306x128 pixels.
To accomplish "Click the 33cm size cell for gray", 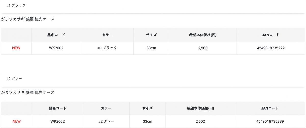I will pyautogui.click(x=147, y=121).
